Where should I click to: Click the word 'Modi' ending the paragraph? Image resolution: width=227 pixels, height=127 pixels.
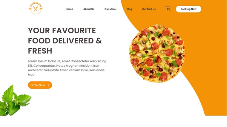pyautogui.click(x=32, y=75)
